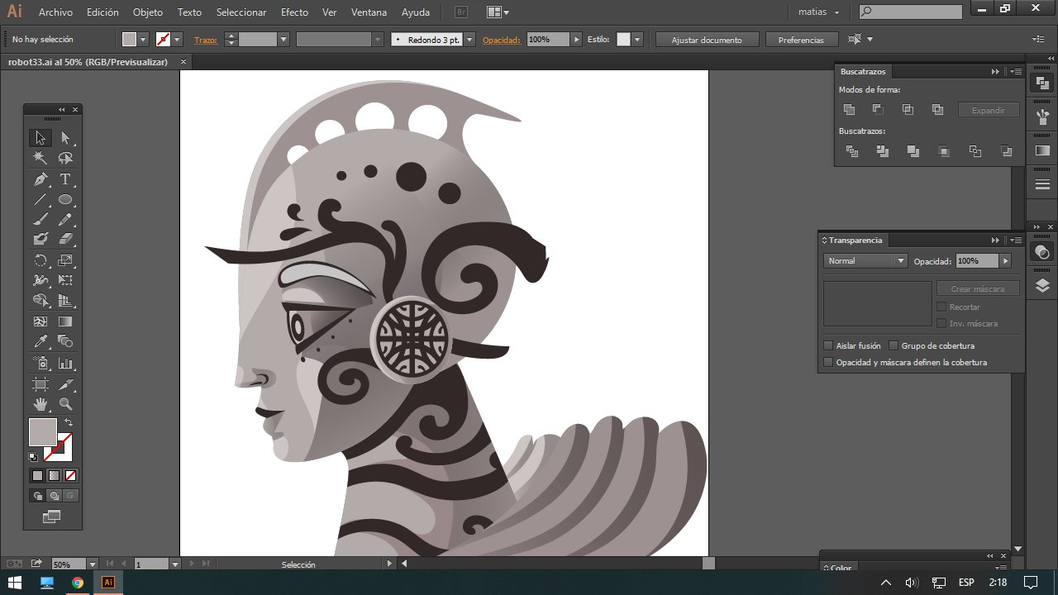Click the Exclude shape mode icon
The height and width of the screenshot is (595, 1058).
(x=937, y=109)
